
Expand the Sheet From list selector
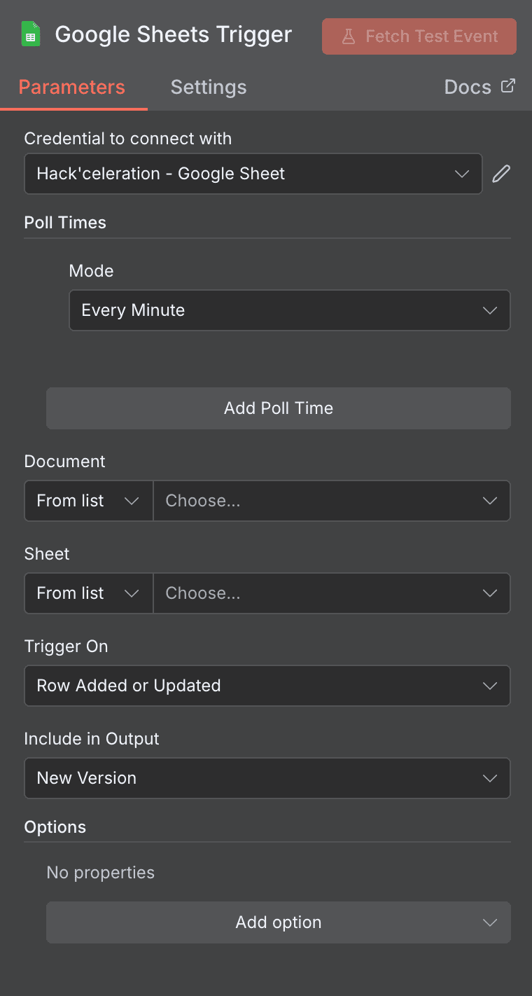(88, 593)
